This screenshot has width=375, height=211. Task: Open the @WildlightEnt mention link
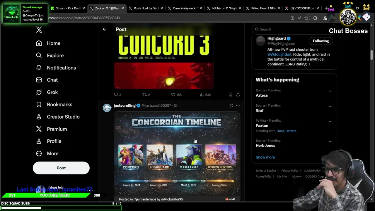(x=279, y=54)
